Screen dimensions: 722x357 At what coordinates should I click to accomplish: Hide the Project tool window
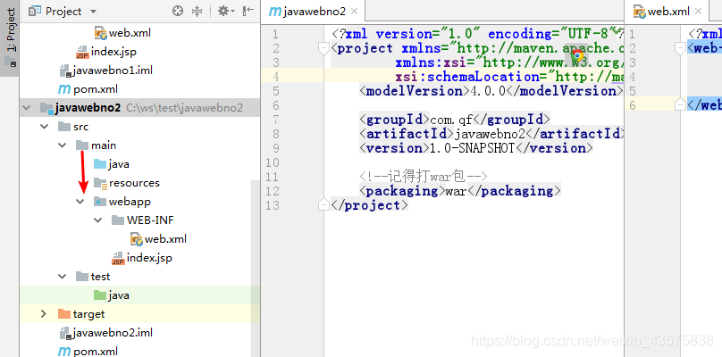tap(248, 11)
